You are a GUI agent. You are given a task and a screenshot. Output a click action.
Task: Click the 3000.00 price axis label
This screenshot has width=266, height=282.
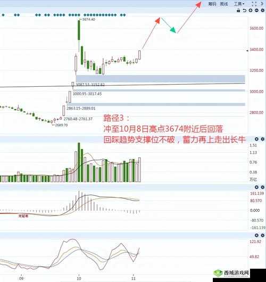256,92
